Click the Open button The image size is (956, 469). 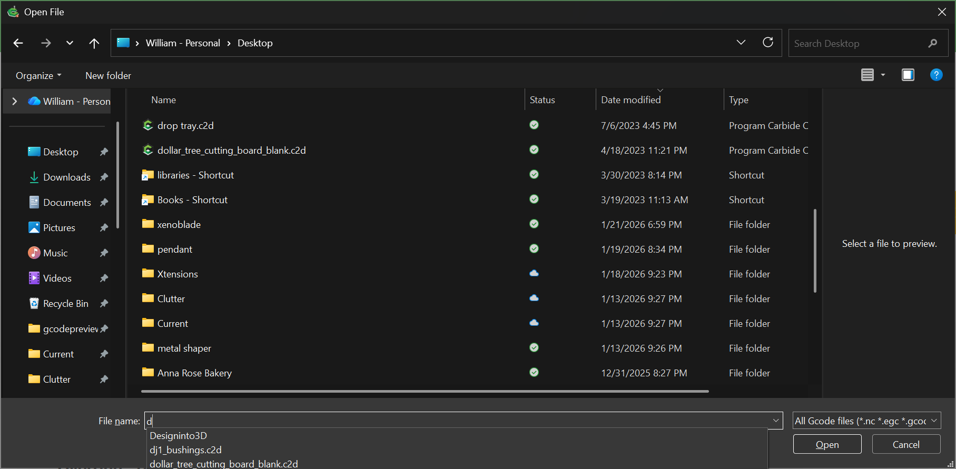coord(826,444)
